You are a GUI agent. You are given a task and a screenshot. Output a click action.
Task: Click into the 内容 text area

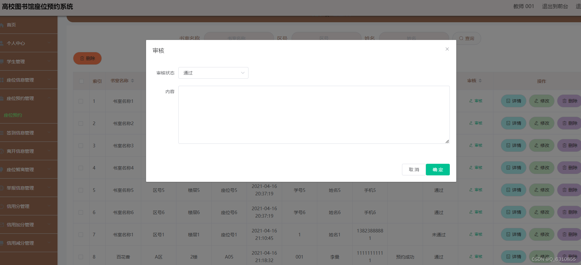tap(314, 115)
